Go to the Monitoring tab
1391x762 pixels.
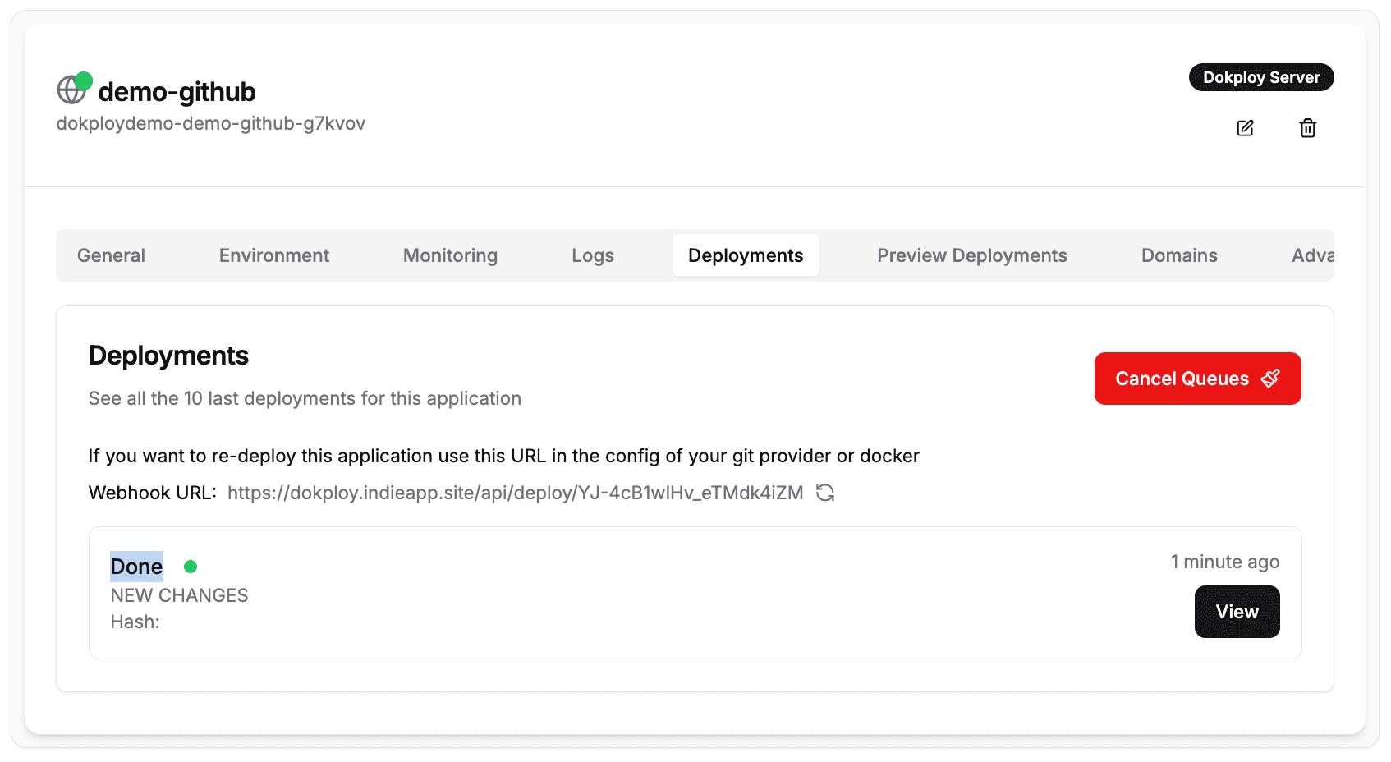[450, 255]
